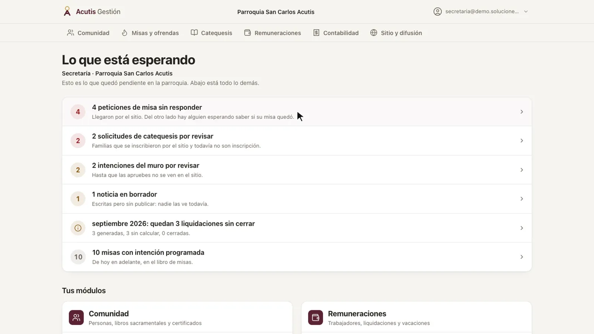Open the Remuneraciones module card title
This screenshot has height=334, width=594.
pos(357,314)
